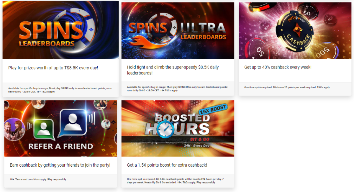
Task: Click 'Get up to 40% cashback every week!'
Action: [278, 67]
